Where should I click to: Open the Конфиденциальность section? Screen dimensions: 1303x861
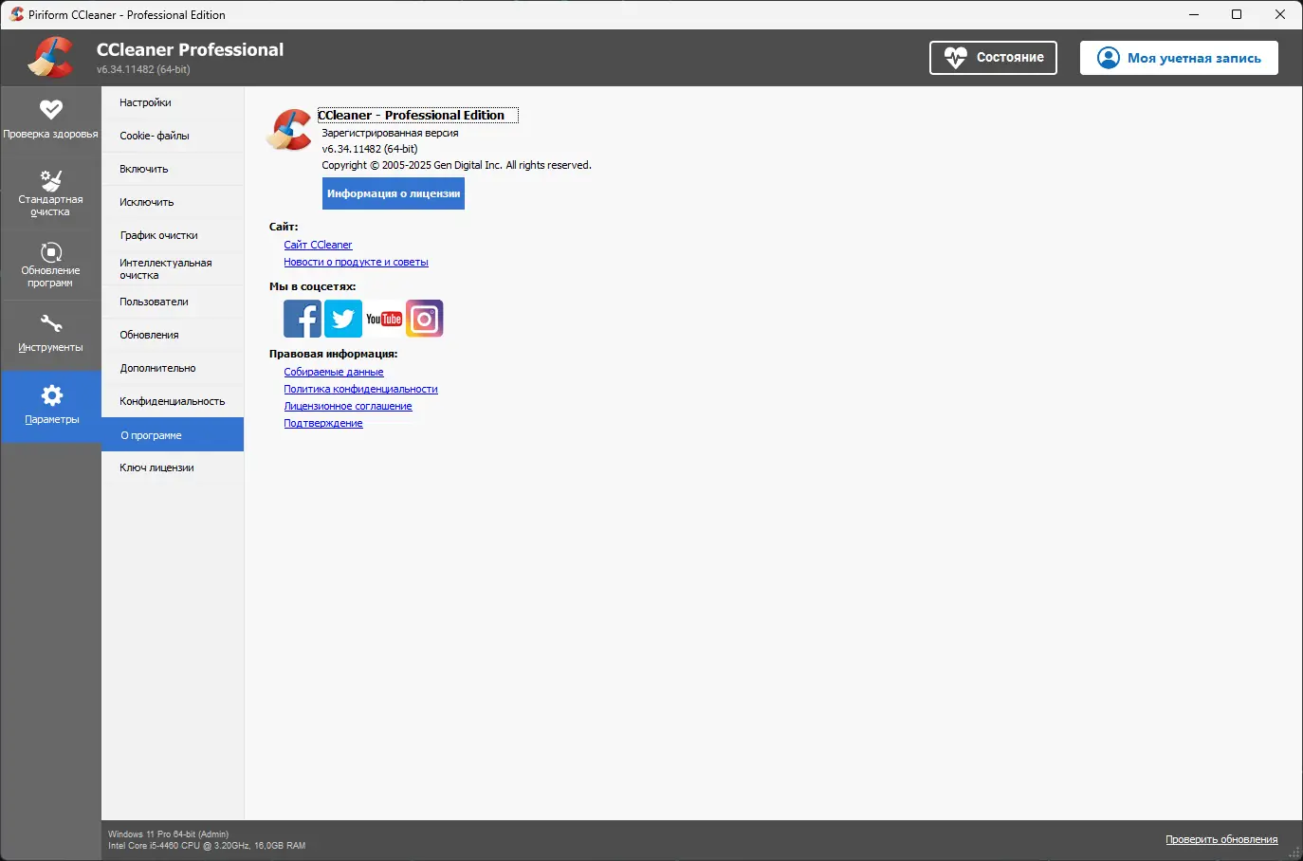point(173,401)
